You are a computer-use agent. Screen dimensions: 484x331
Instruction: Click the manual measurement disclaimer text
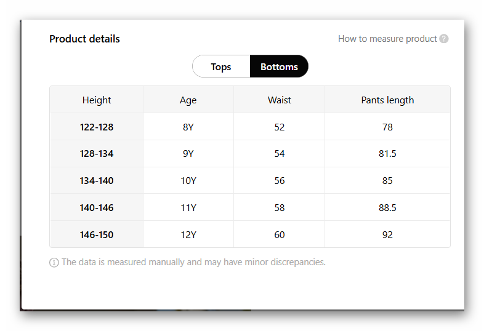click(193, 262)
